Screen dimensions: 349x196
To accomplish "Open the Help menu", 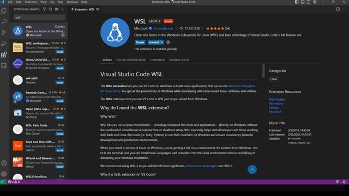I will (x=84, y=2).
